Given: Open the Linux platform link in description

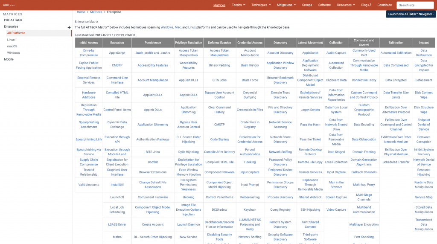Looking at the screenshot, I should click(x=192, y=27).
